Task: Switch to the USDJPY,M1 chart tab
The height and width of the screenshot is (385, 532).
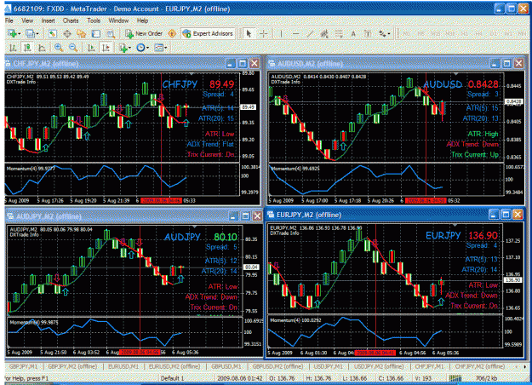Action: coord(328,366)
